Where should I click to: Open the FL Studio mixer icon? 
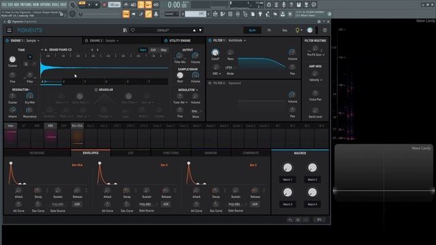click(238, 14)
